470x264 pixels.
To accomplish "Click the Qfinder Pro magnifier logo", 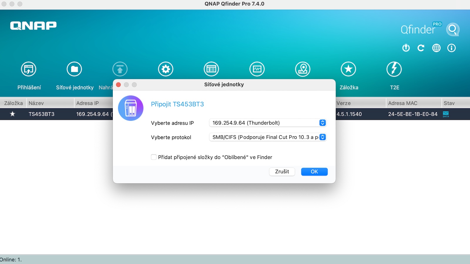I will point(453,29).
